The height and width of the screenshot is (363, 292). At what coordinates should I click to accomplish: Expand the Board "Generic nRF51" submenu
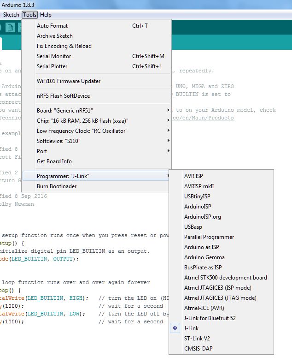[x=97, y=111]
